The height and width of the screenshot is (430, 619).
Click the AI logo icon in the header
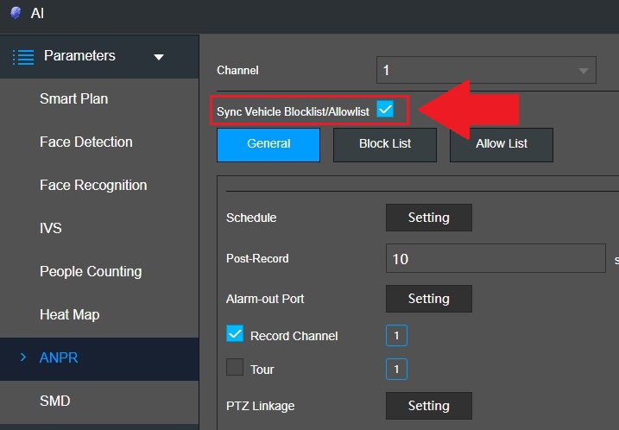pyautogui.click(x=16, y=13)
